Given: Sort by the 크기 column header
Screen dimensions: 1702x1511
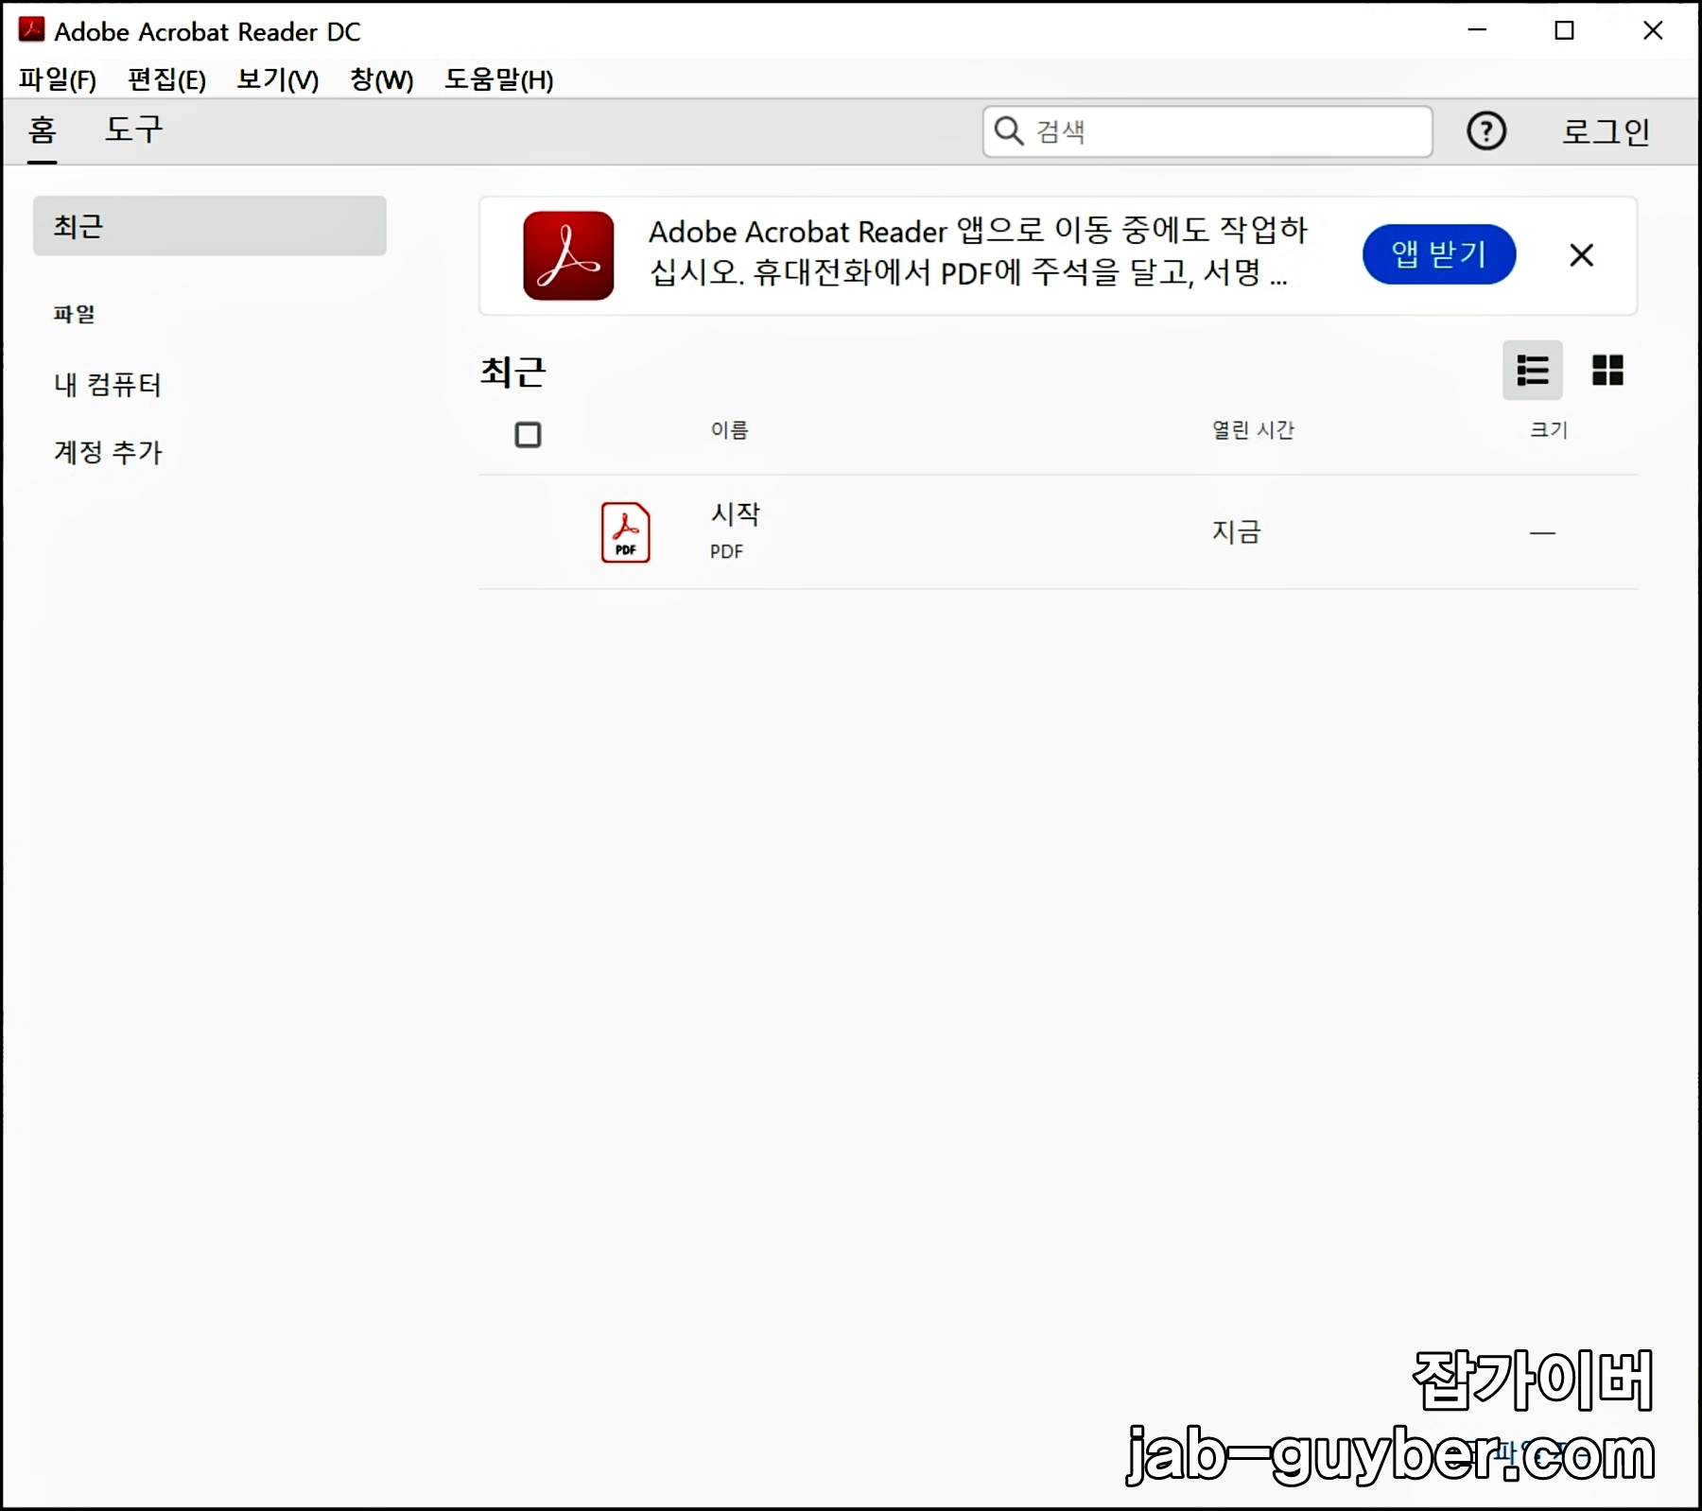Looking at the screenshot, I should [x=1549, y=430].
